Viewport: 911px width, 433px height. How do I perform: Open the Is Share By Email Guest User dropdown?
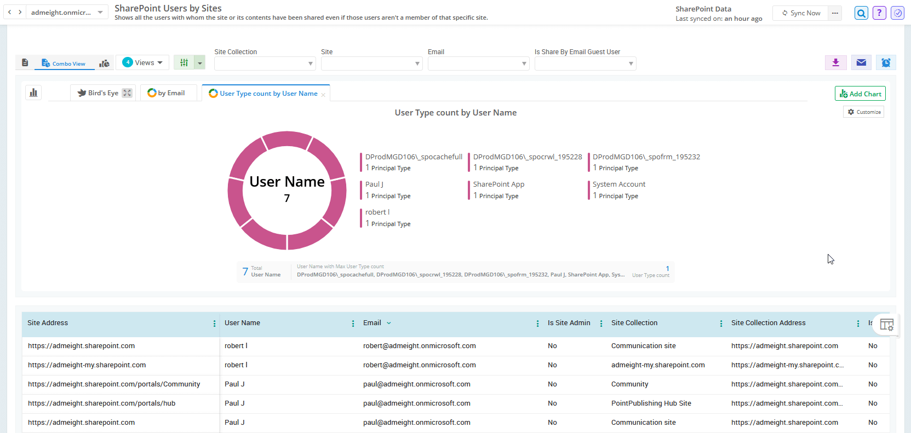coord(585,64)
